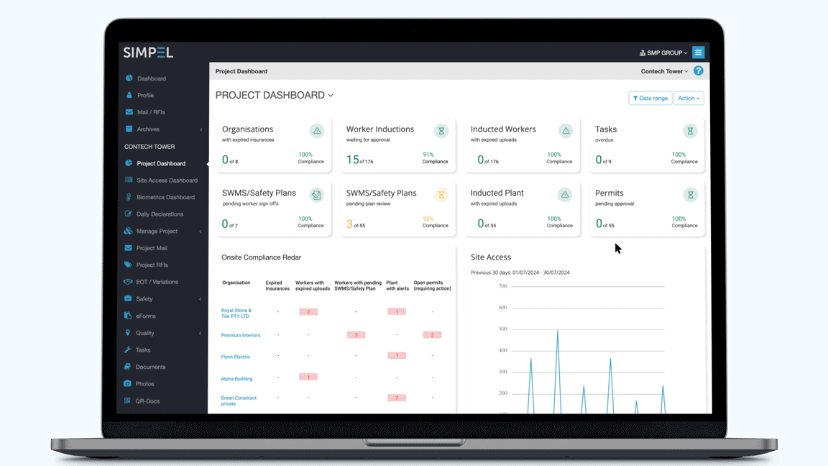The width and height of the screenshot is (828, 466).
Task: Select the Biometrics Dashboard icon
Action: point(128,197)
